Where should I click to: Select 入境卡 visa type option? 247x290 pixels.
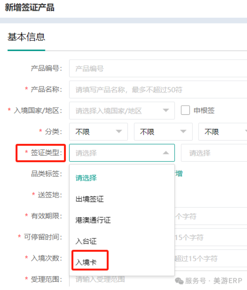coord(86,262)
